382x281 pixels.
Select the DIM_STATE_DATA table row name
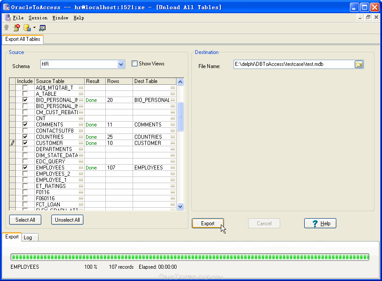(x=57, y=155)
